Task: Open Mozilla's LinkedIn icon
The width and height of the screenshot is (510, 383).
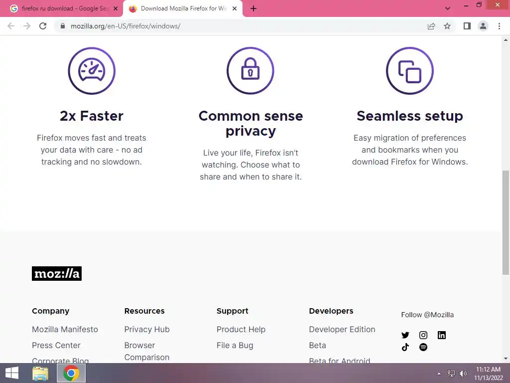Action: pyautogui.click(x=442, y=335)
